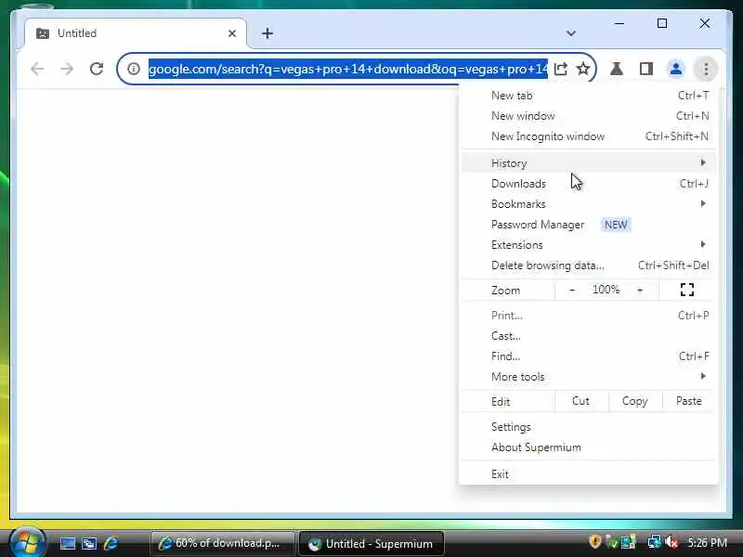
Task: Select Print from the menu
Action: point(588,316)
